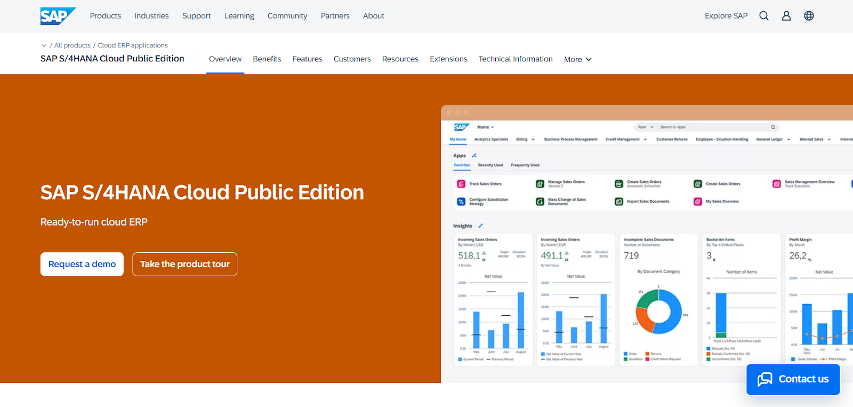Click Sales Management Overview app icon
The image size is (853, 407).
point(777,184)
